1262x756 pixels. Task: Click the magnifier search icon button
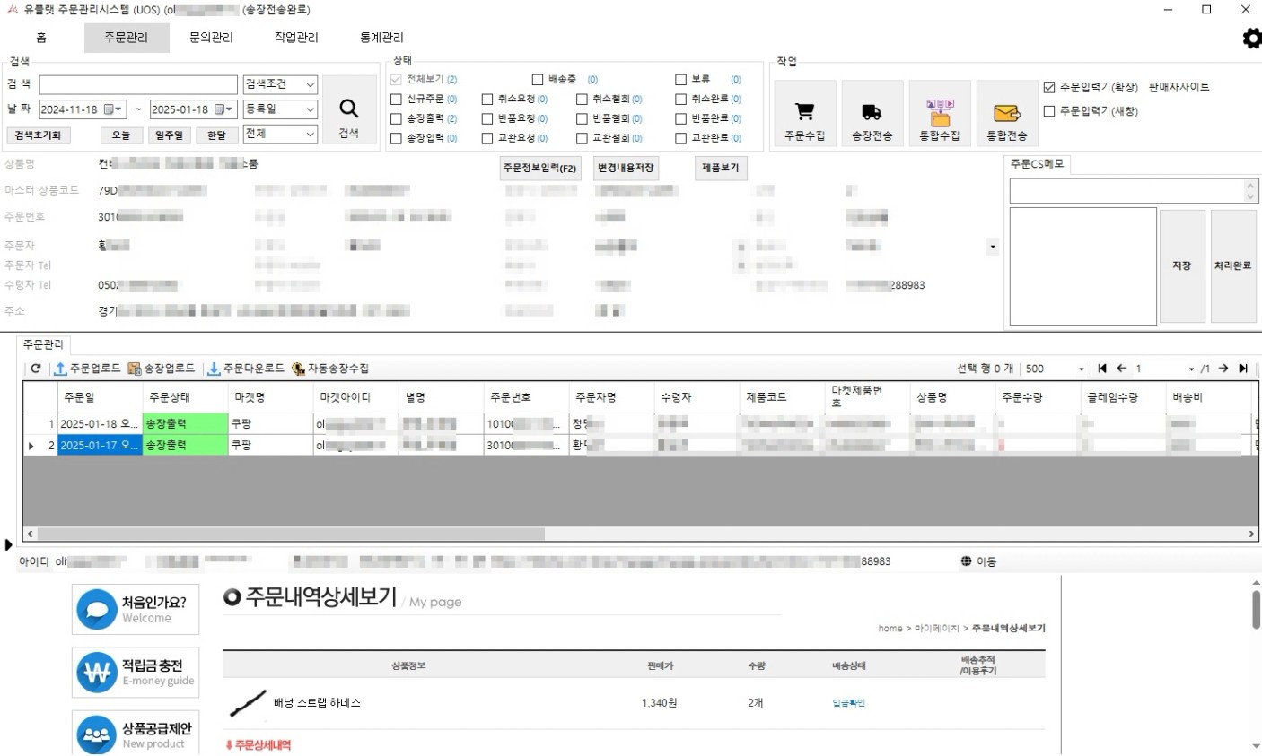[348, 109]
